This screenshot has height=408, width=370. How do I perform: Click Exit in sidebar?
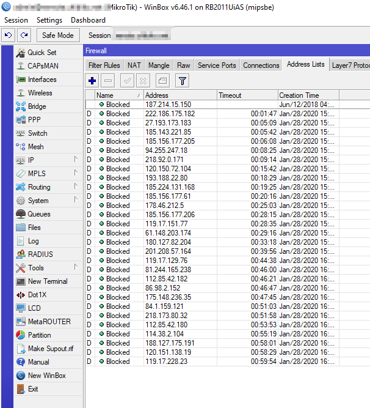[48, 389]
